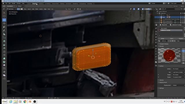Viewport: 185px width, 104px height.
Task: Select the 3D Cursor tool
Action: 4,16
